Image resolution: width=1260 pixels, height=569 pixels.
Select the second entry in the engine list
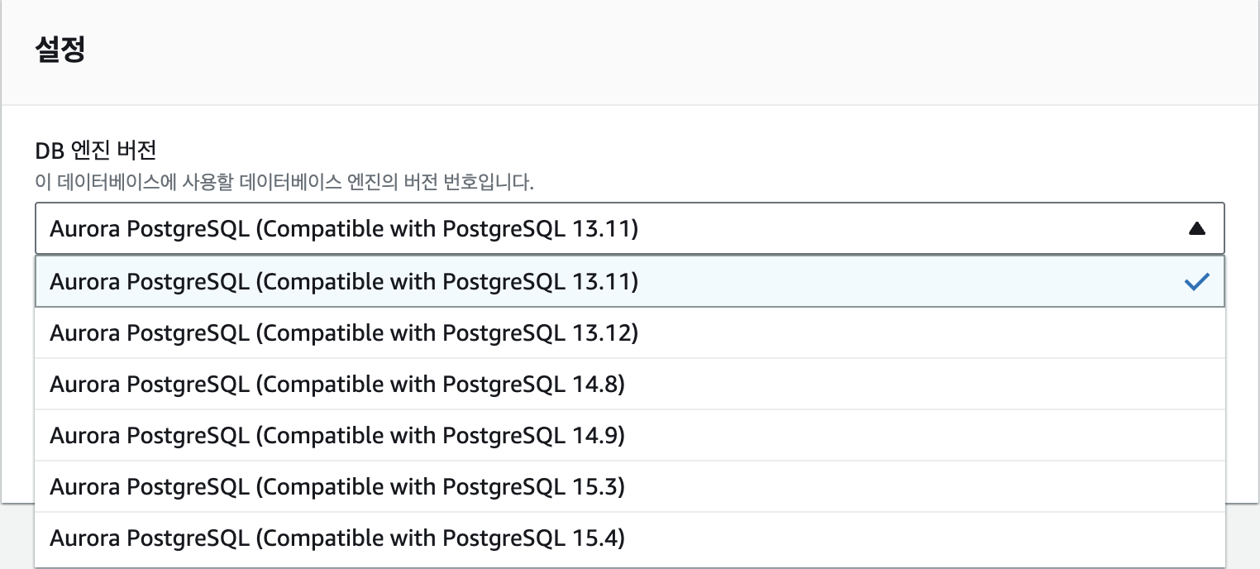(x=343, y=333)
